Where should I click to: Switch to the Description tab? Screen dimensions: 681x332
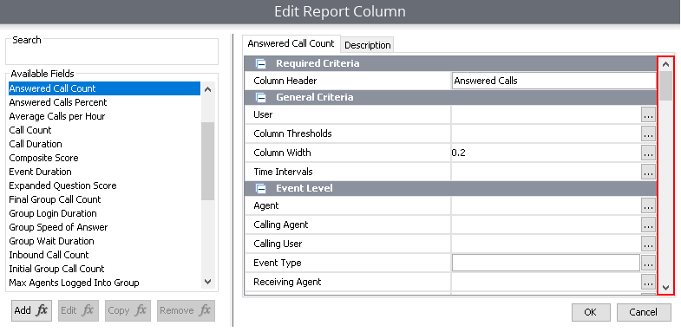pyautogui.click(x=368, y=45)
